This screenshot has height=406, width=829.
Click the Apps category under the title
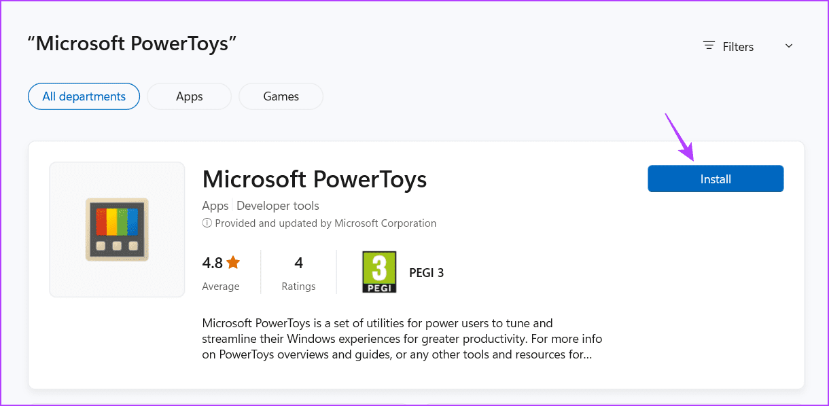(x=215, y=206)
